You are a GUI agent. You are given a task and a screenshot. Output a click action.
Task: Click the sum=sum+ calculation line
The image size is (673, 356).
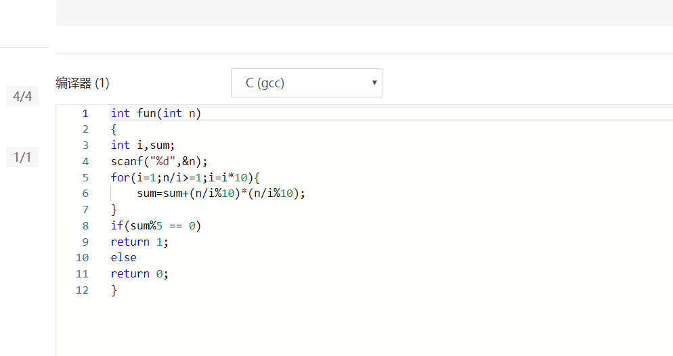tap(221, 194)
